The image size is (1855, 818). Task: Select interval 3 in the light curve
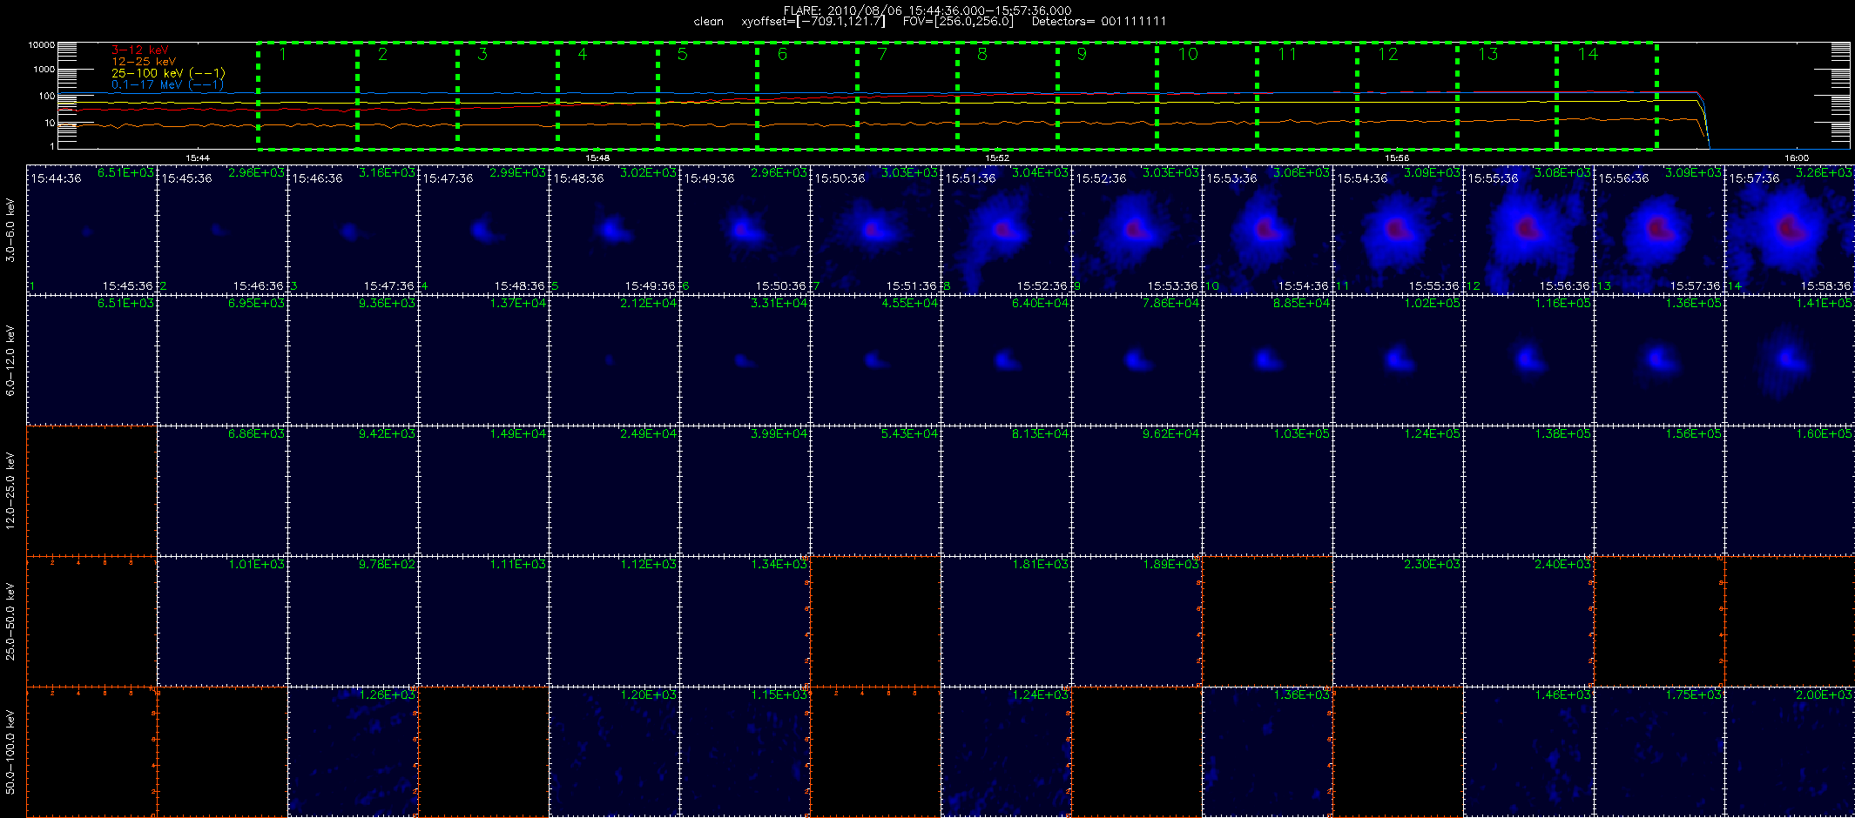tap(508, 96)
